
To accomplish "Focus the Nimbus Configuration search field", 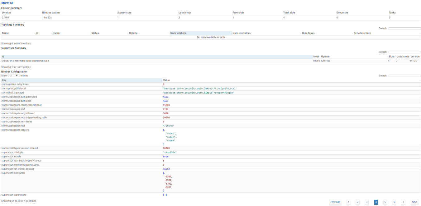I will (404, 76).
